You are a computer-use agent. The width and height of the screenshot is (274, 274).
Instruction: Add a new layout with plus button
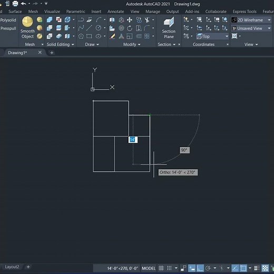[28, 267]
